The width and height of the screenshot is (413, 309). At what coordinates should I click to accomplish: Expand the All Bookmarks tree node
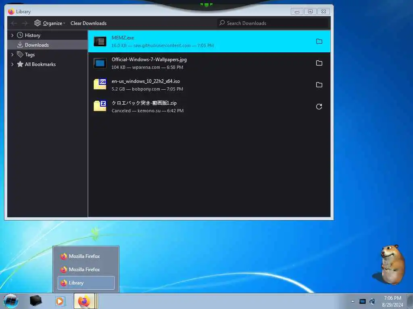[12, 64]
